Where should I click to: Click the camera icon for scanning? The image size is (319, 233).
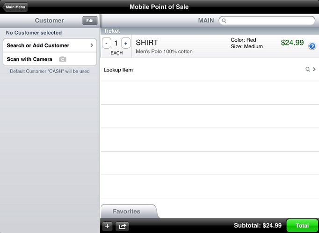tap(63, 59)
